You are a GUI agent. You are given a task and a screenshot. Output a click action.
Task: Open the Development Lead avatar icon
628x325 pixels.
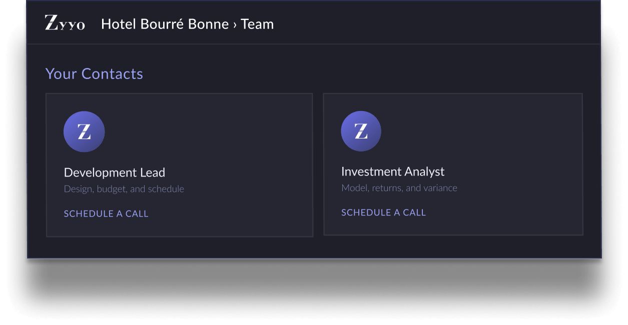pos(84,131)
